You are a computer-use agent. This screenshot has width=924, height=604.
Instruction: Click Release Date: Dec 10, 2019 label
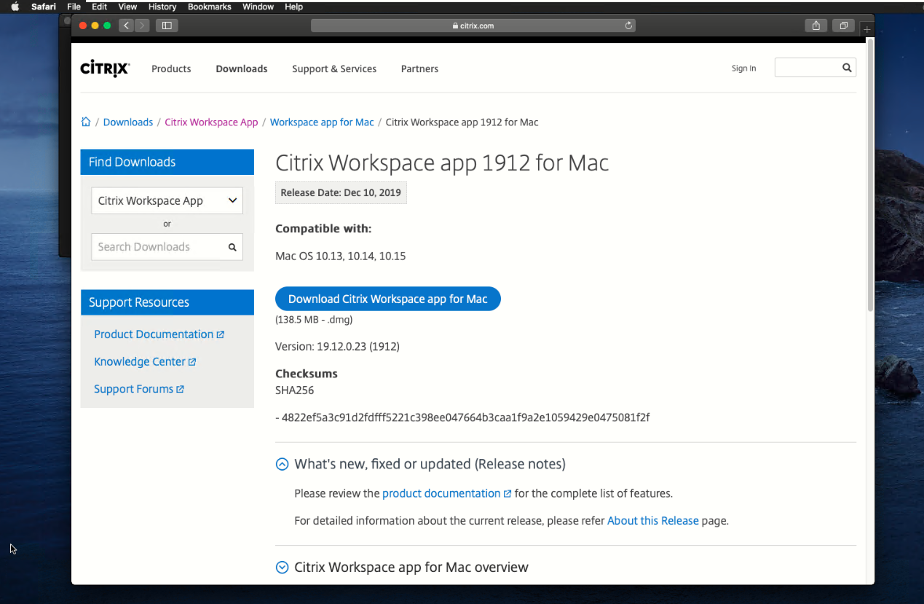click(341, 193)
